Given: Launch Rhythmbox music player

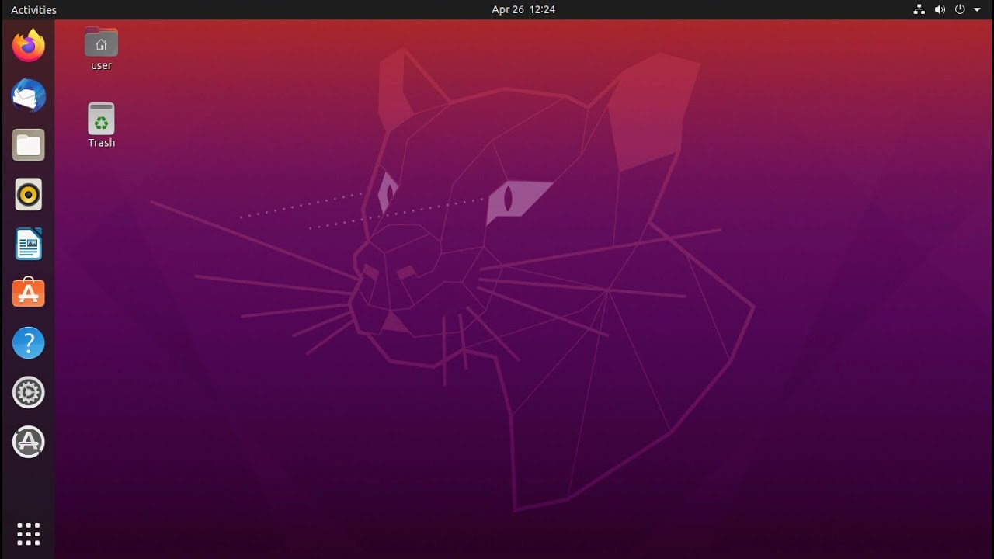Looking at the screenshot, I should coord(29,195).
